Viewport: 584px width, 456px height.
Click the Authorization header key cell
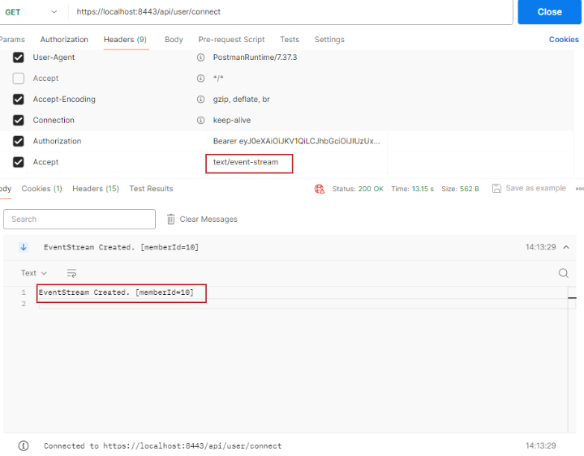[x=57, y=141]
